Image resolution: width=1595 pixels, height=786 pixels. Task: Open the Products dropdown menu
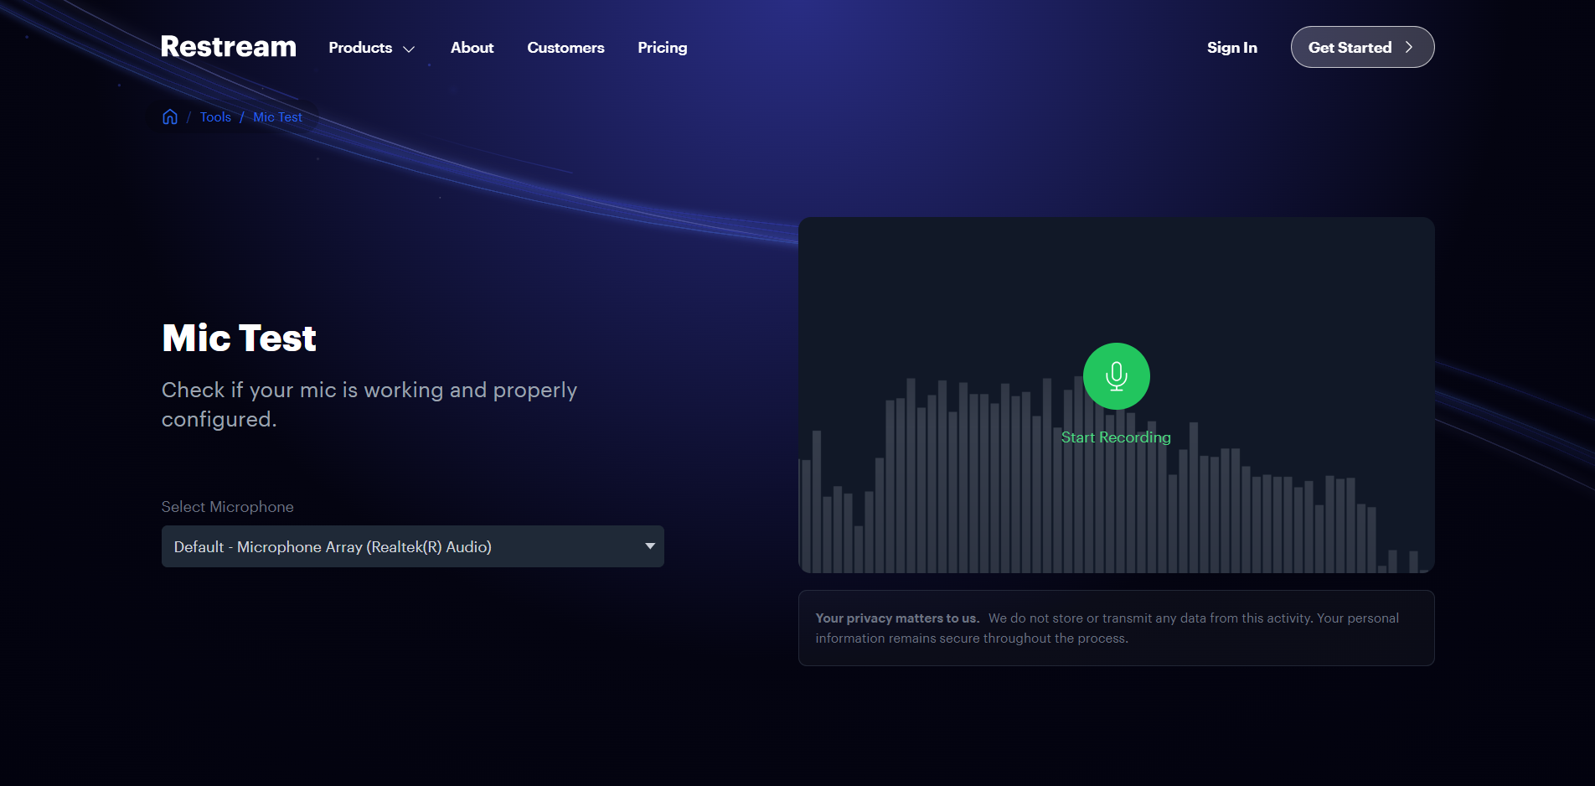click(x=360, y=48)
